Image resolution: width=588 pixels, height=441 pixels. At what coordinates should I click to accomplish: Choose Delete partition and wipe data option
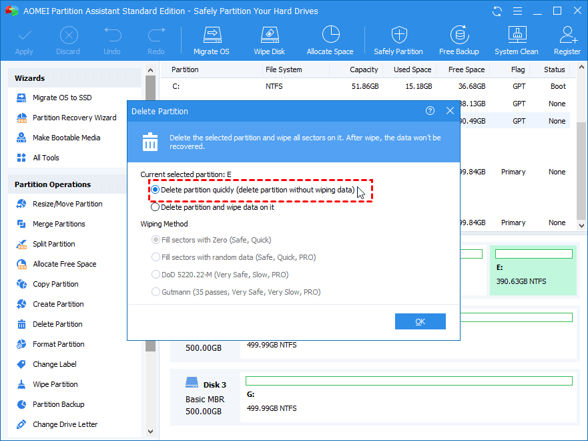156,207
